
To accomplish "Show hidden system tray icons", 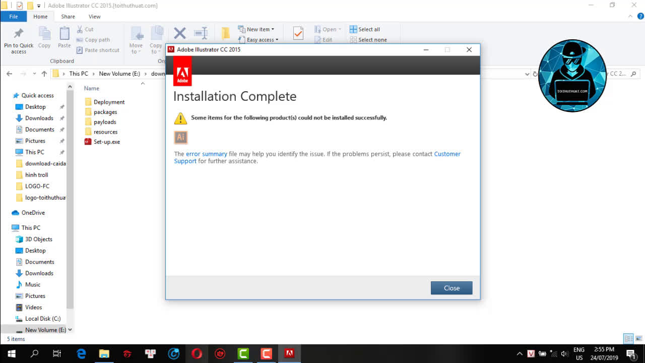I will 520,354.
